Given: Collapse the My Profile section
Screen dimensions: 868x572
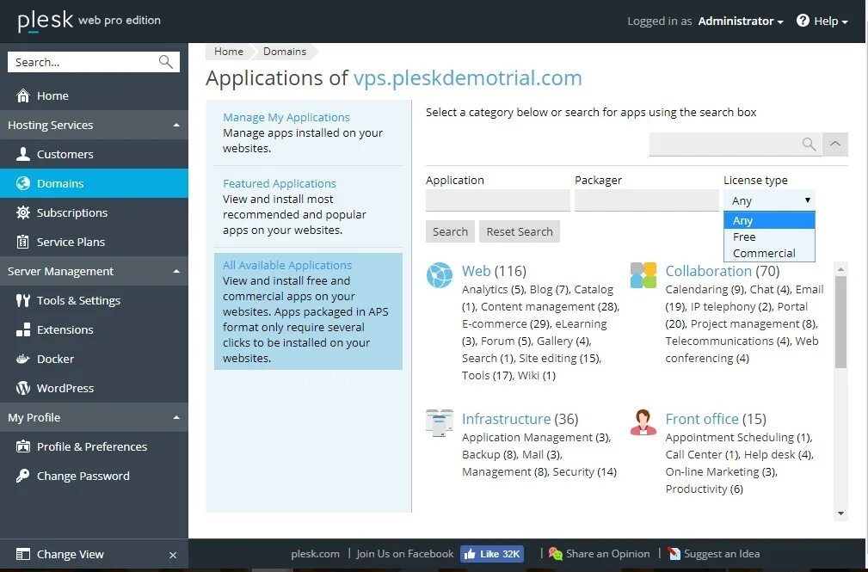Looking at the screenshot, I should coord(176,417).
